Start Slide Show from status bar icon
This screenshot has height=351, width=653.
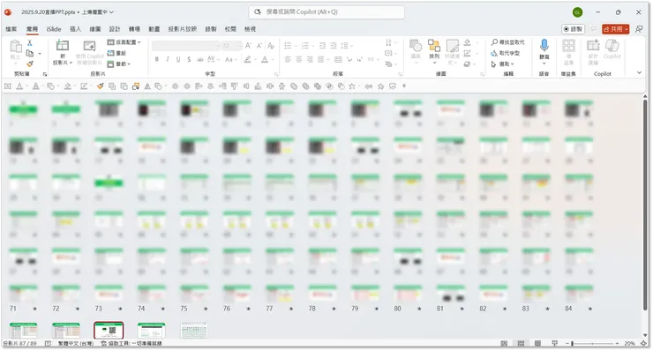click(x=555, y=344)
